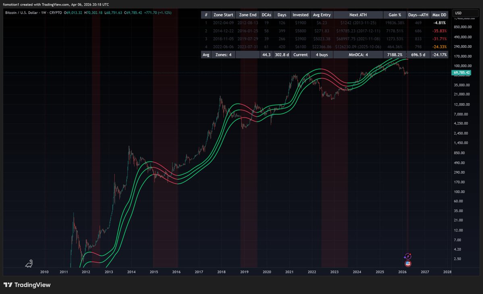Click the Next ATH column header

click(x=358, y=15)
